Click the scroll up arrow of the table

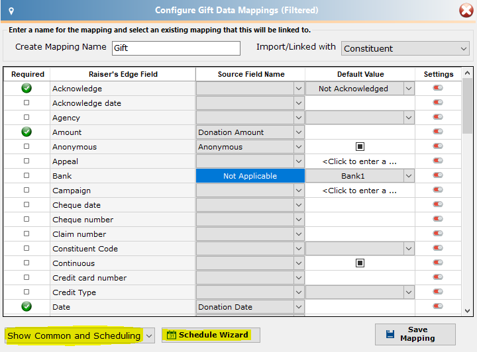pyautogui.click(x=468, y=73)
